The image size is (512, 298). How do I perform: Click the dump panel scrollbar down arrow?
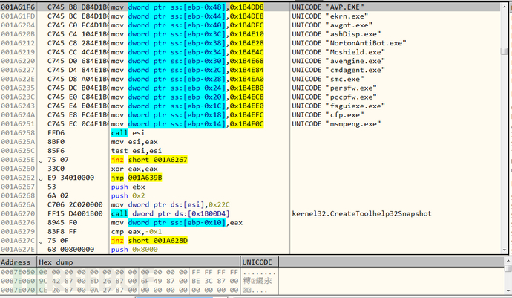click(508, 291)
